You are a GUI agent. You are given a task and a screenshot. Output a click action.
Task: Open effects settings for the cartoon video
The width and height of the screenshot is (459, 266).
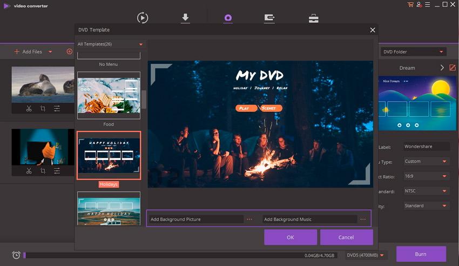57,171
